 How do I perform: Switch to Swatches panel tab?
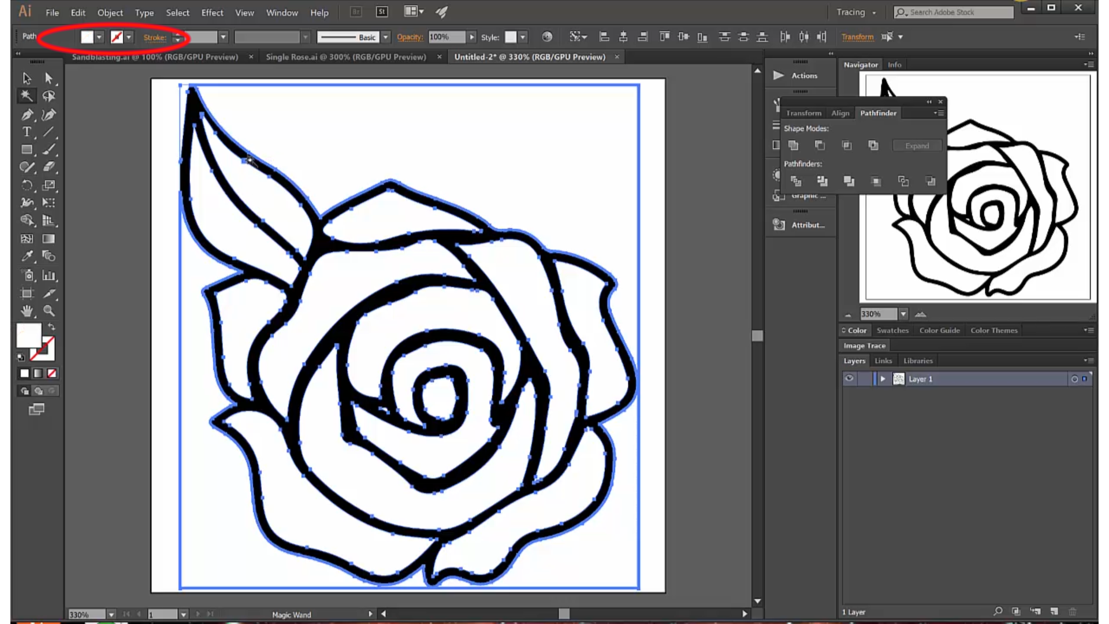[892, 330]
